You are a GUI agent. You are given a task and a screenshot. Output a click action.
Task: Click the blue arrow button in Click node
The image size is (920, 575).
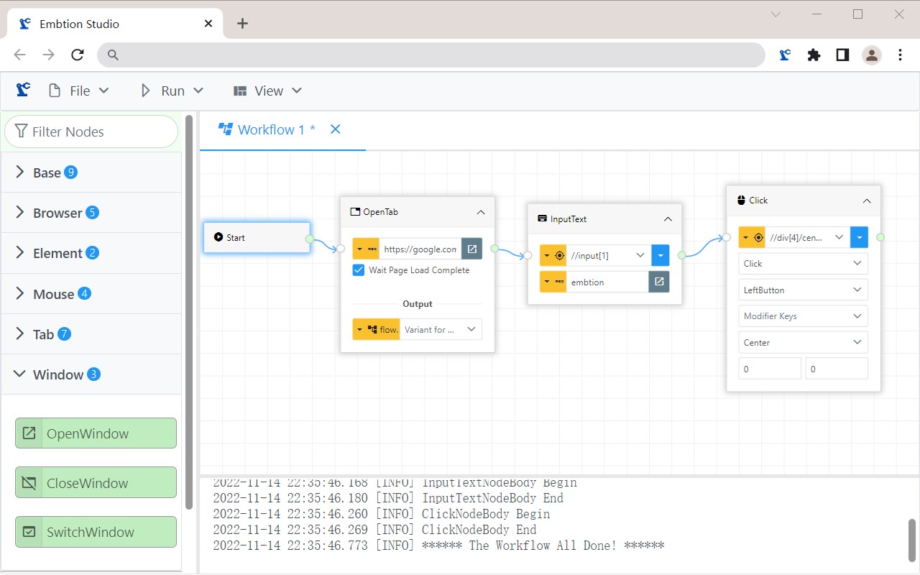pyautogui.click(x=859, y=237)
